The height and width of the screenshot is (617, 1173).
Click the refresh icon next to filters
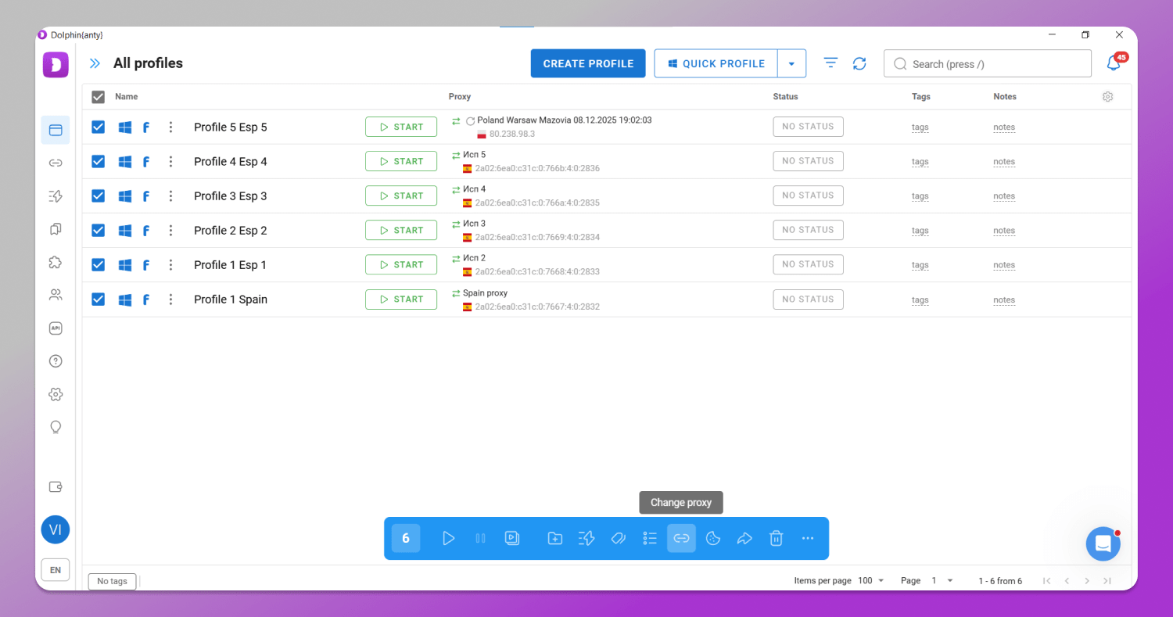[859, 63]
